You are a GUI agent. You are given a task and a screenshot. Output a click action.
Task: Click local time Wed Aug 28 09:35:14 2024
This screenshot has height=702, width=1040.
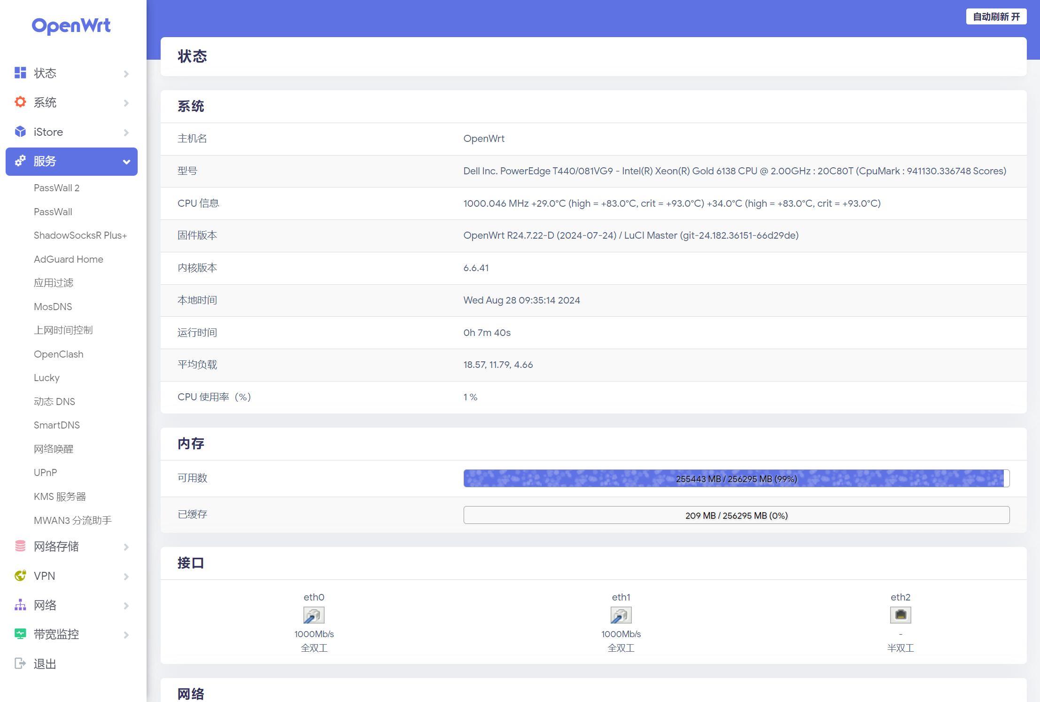(522, 300)
